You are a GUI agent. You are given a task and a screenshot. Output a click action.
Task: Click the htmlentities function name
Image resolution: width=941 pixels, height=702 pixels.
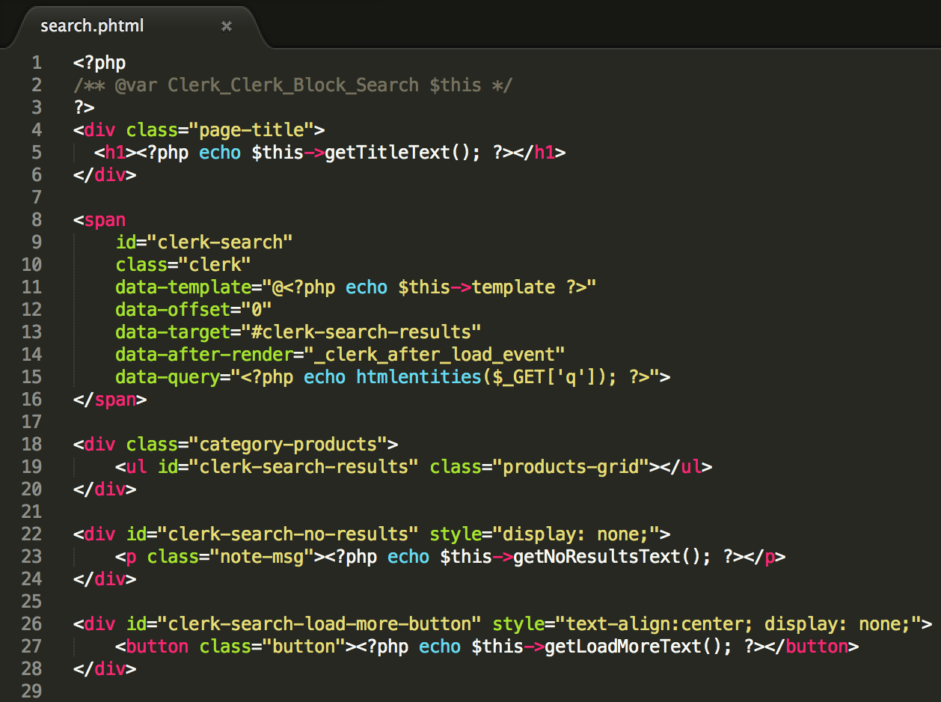(x=418, y=377)
